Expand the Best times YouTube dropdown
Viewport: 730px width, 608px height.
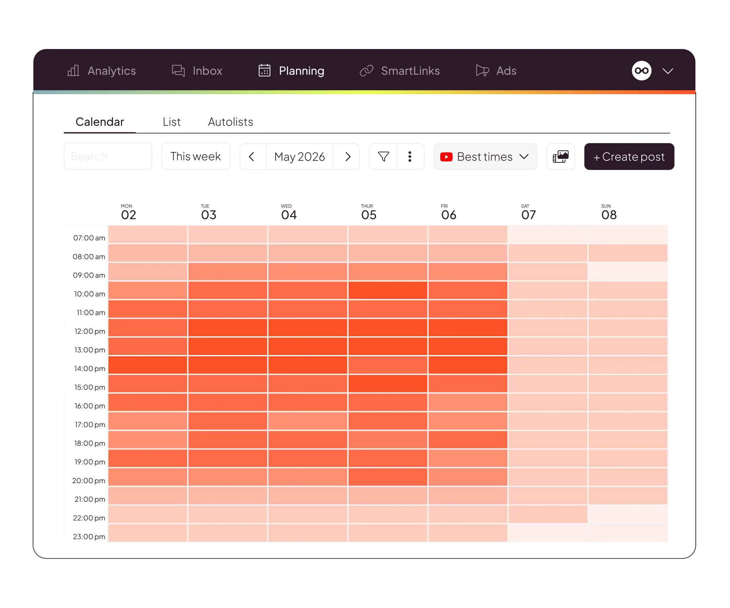(x=485, y=157)
